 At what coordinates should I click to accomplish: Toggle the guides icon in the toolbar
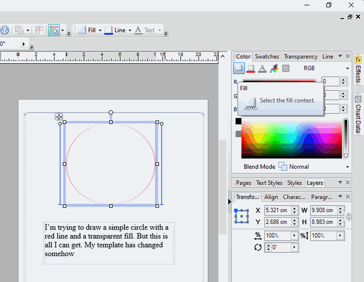point(40,30)
